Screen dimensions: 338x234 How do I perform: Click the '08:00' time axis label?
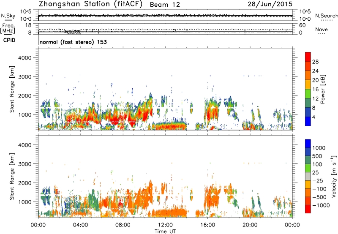tap(123, 225)
